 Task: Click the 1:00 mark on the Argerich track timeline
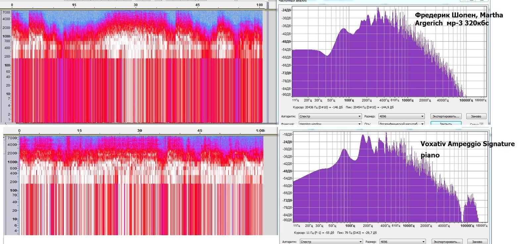tap(259, 5)
